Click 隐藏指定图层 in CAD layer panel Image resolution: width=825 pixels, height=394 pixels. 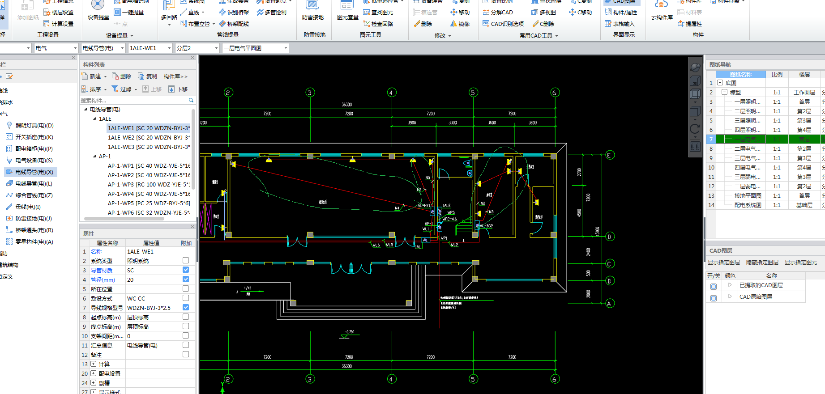click(x=762, y=263)
